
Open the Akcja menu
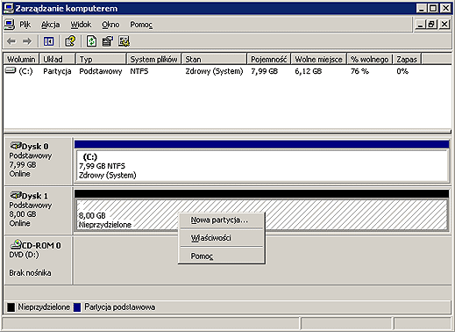click(51, 25)
